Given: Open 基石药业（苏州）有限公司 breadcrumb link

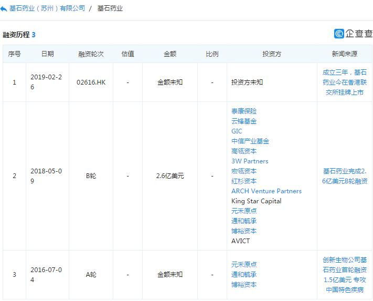Looking at the screenshot, I should coord(47,8).
